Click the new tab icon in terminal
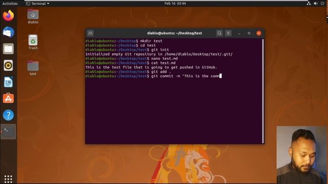This screenshot has width=328, height=184. click(90, 33)
